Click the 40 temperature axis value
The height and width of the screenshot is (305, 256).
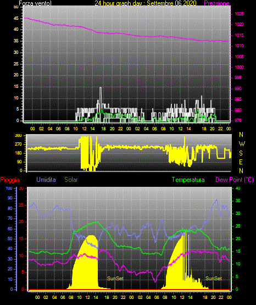[238, 188]
